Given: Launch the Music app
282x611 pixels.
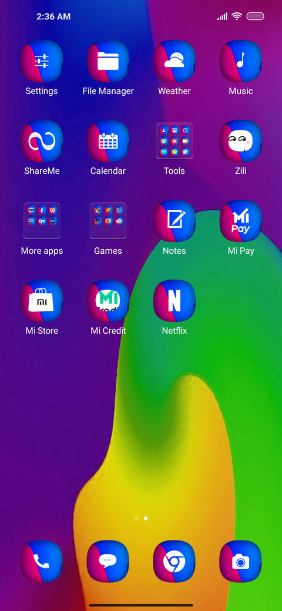Looking at the screenshot, I should coord(241,61).
